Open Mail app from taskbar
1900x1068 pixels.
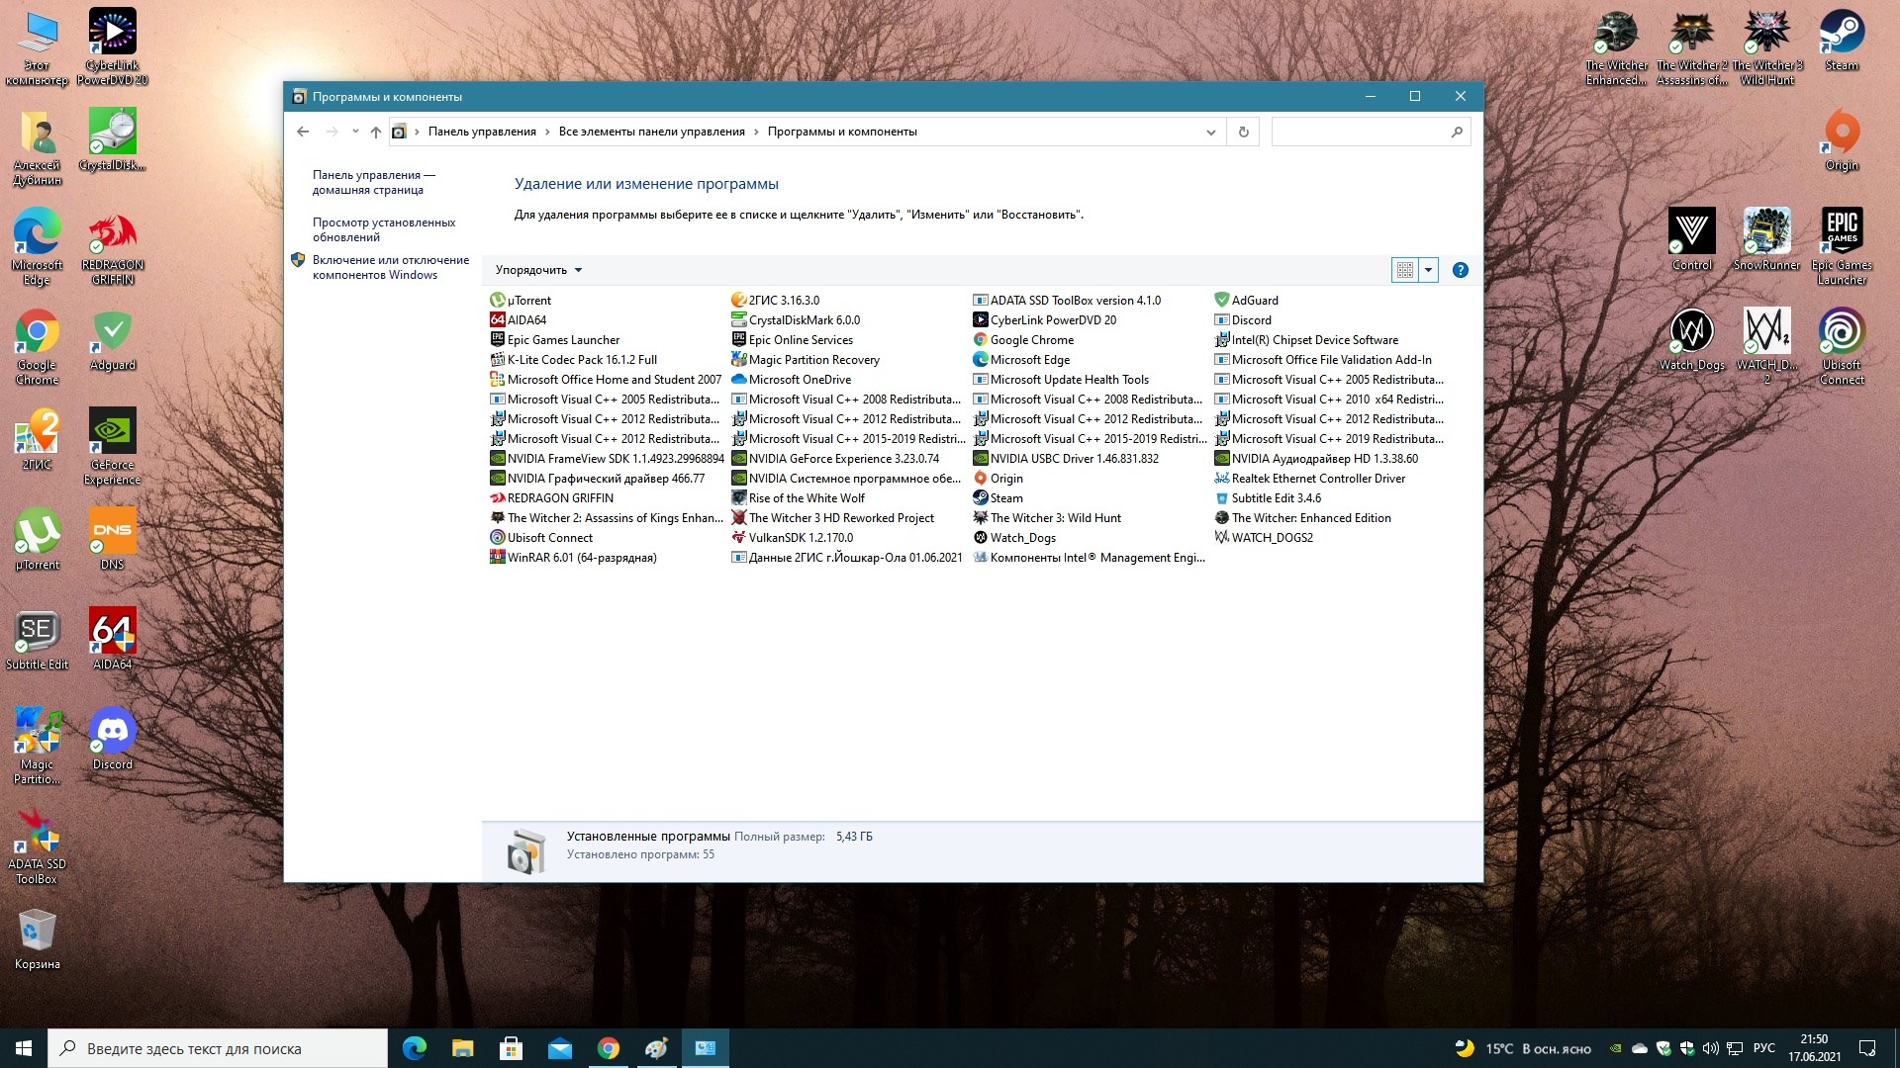(560, 1048)
